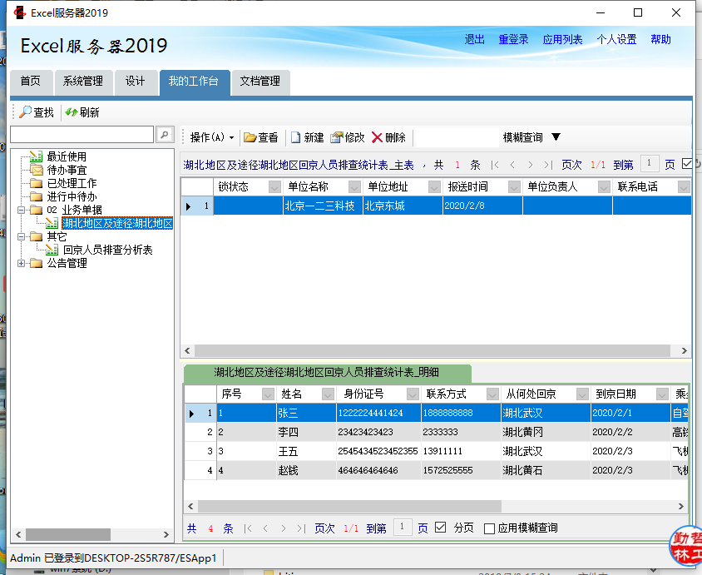Click the 修改 edit icon
Viewport: 702px width, 575px height.
click(336, 137)
